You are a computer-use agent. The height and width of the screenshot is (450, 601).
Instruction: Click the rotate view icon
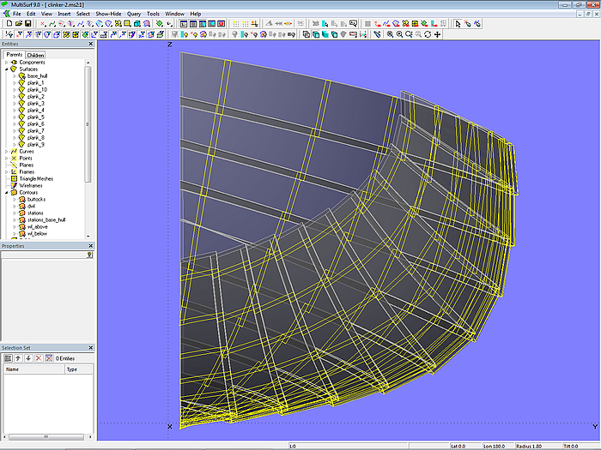428,34
